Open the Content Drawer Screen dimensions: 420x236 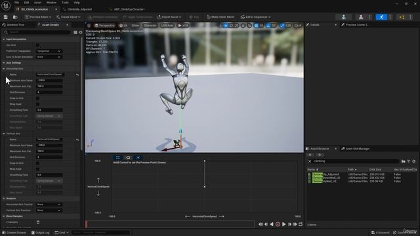click(14, 233)
